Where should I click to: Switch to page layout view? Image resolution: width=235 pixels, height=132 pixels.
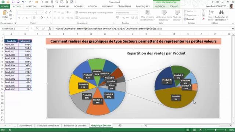pyautogui.click(x=194, y=130)
